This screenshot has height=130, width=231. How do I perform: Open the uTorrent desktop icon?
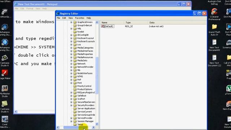(x=228, y=88)
